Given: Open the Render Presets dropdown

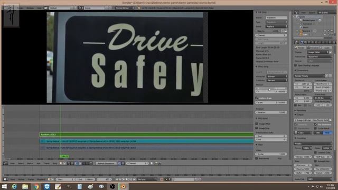Looking at the screenshot, I should [x=309, y=76].
